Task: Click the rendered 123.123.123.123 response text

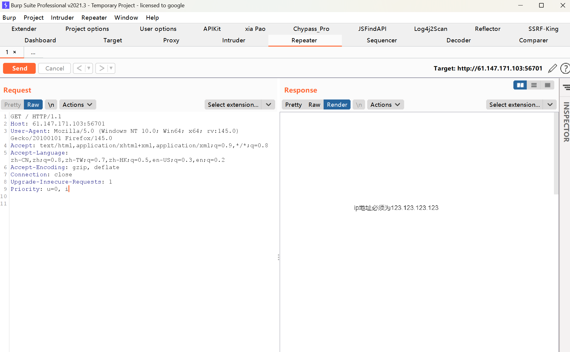Action: coord(414,208)
